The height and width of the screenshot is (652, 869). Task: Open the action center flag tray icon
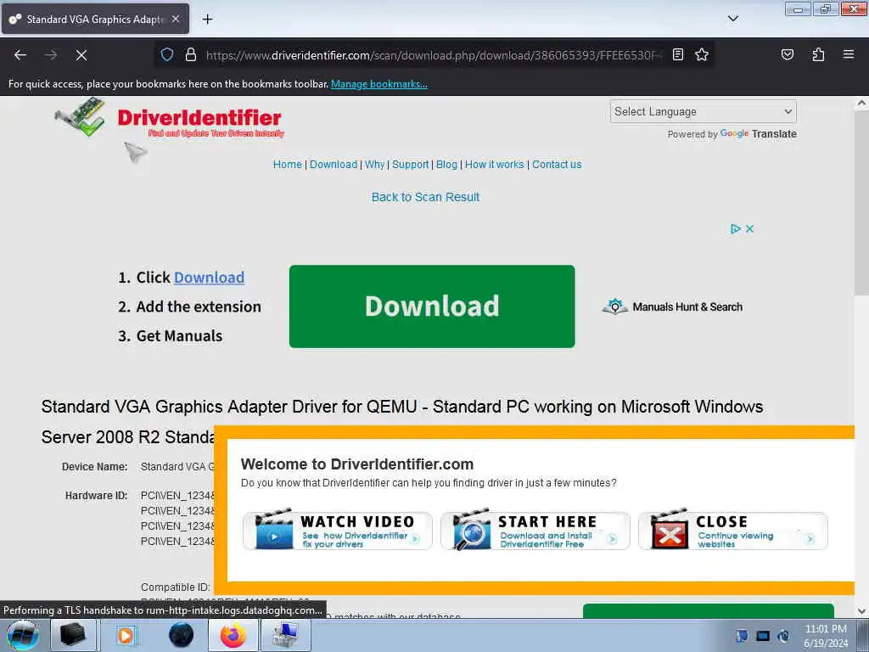742,636
